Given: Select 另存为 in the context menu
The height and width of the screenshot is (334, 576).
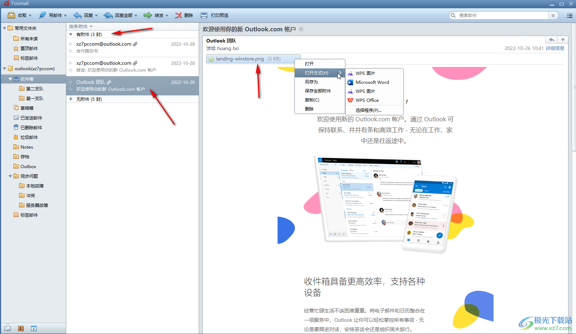Looking at the screenshot, I should tap(311, 82).
